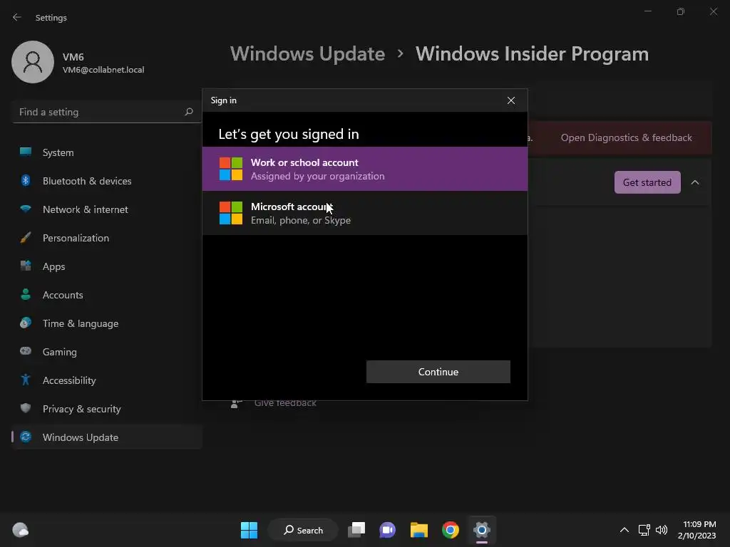Open System settings category
Viewport: 730px width, 547px height.
pos(107,152)
